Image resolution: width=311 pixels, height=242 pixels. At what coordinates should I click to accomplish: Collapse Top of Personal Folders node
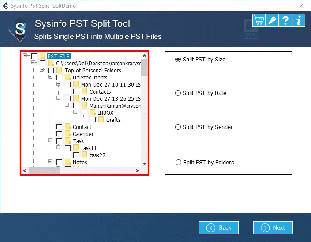41,69
